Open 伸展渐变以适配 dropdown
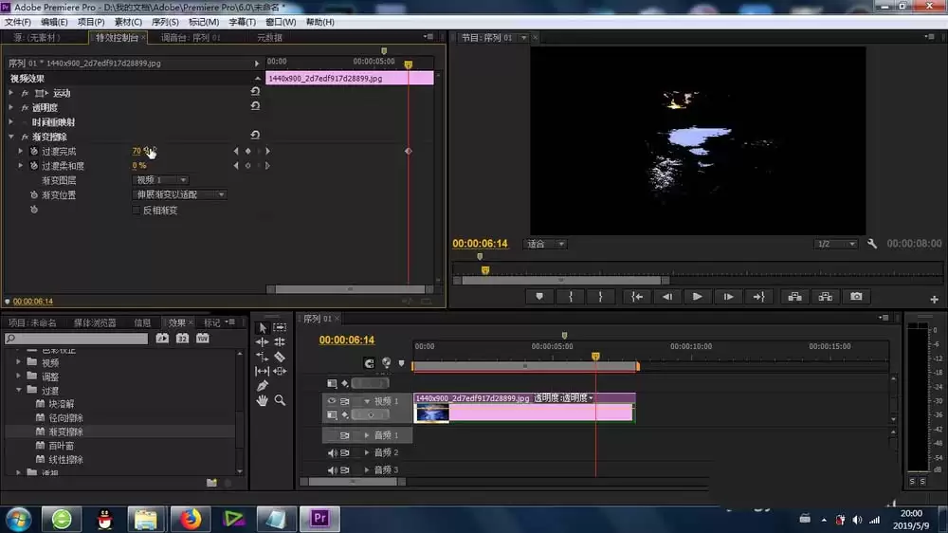Screen dimensions: 948x533 click(179, 194)
